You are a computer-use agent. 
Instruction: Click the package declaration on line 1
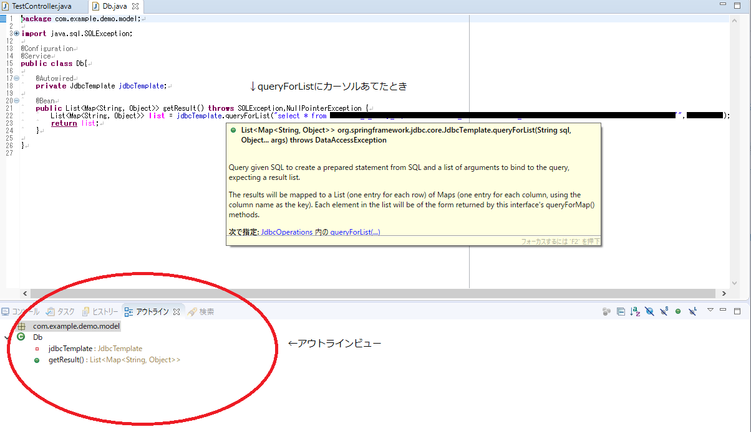tap(81, 19)
